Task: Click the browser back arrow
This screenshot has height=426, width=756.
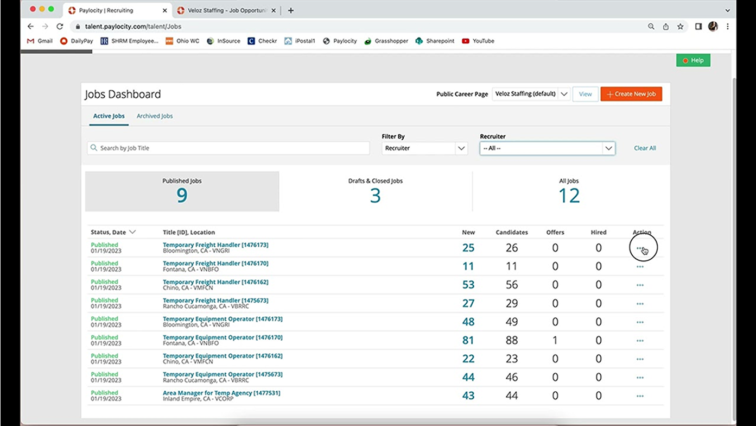Action: click(30, 26)
